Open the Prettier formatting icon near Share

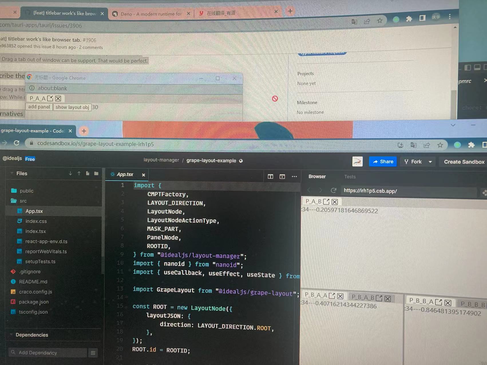tap(357, 161)
